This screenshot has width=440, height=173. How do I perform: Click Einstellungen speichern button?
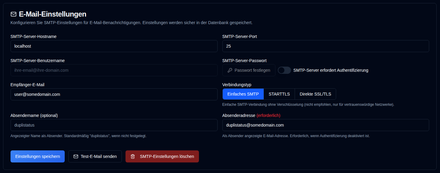38,156
